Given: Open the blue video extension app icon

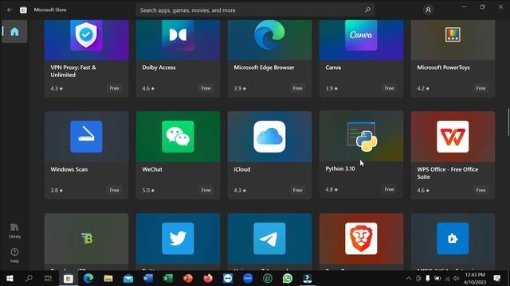Looking at the screenshot, I should click(453, 238).
